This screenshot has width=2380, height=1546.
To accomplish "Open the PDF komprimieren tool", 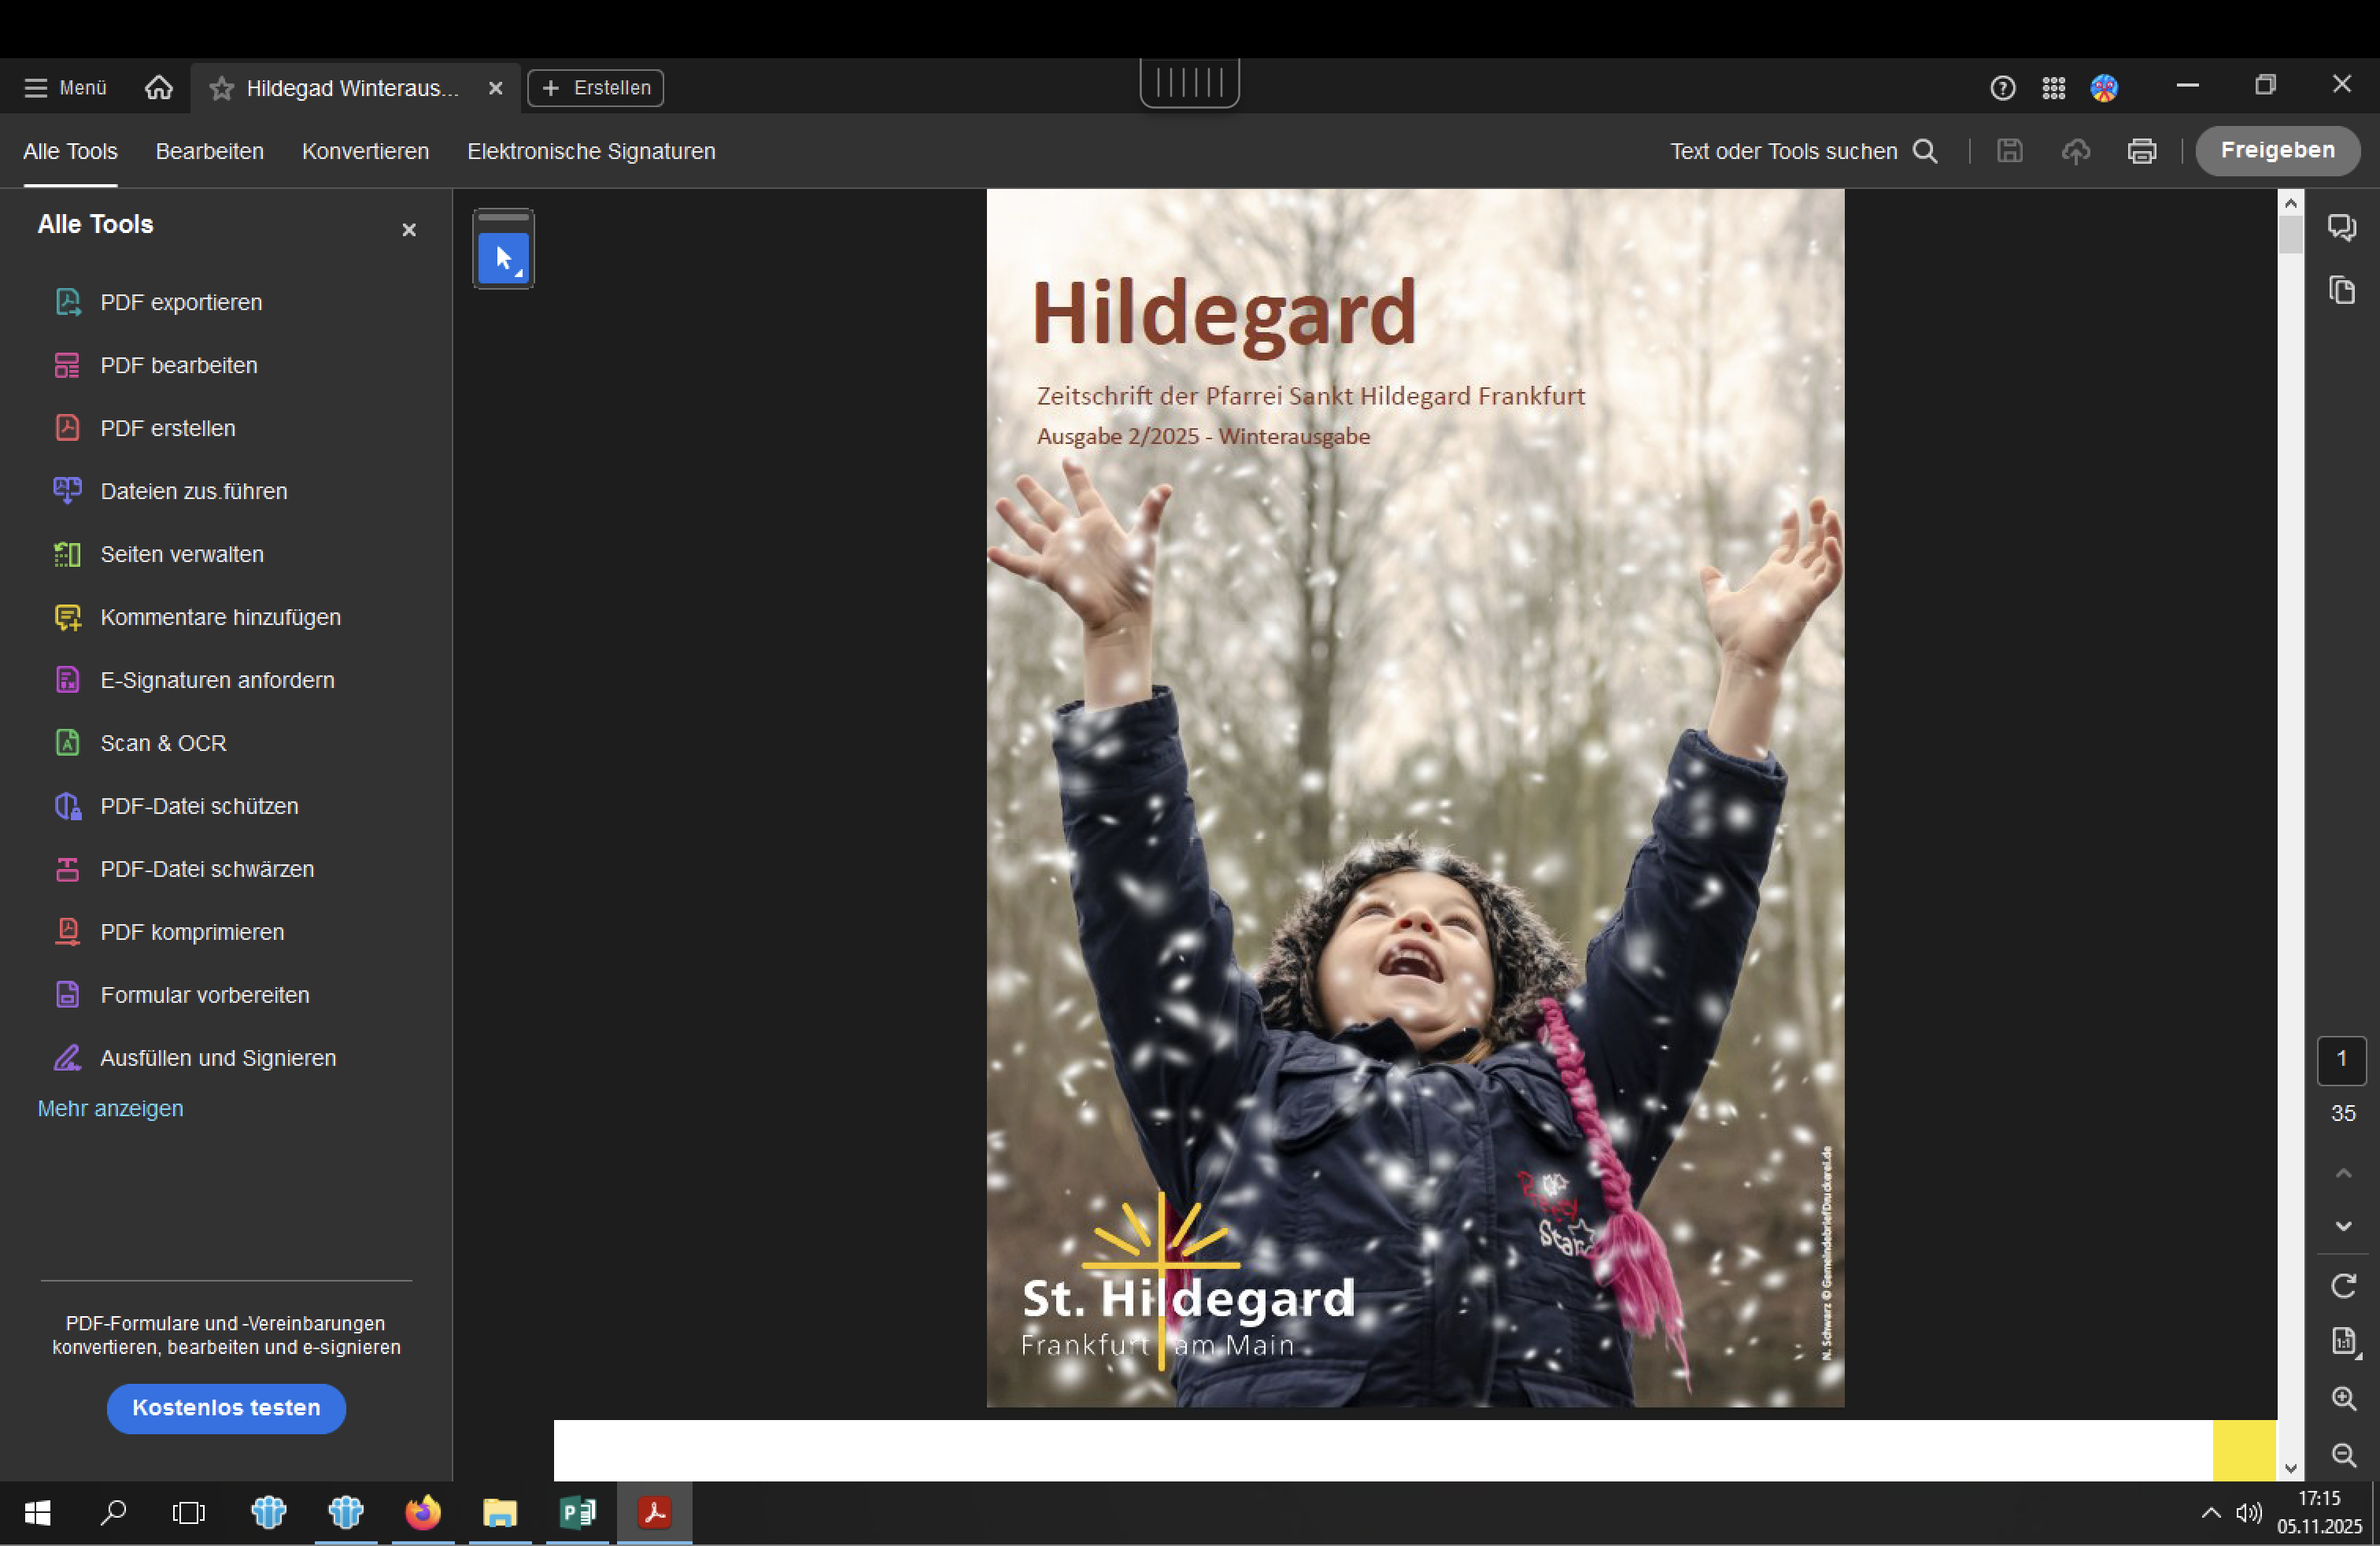I will (192, 932).
